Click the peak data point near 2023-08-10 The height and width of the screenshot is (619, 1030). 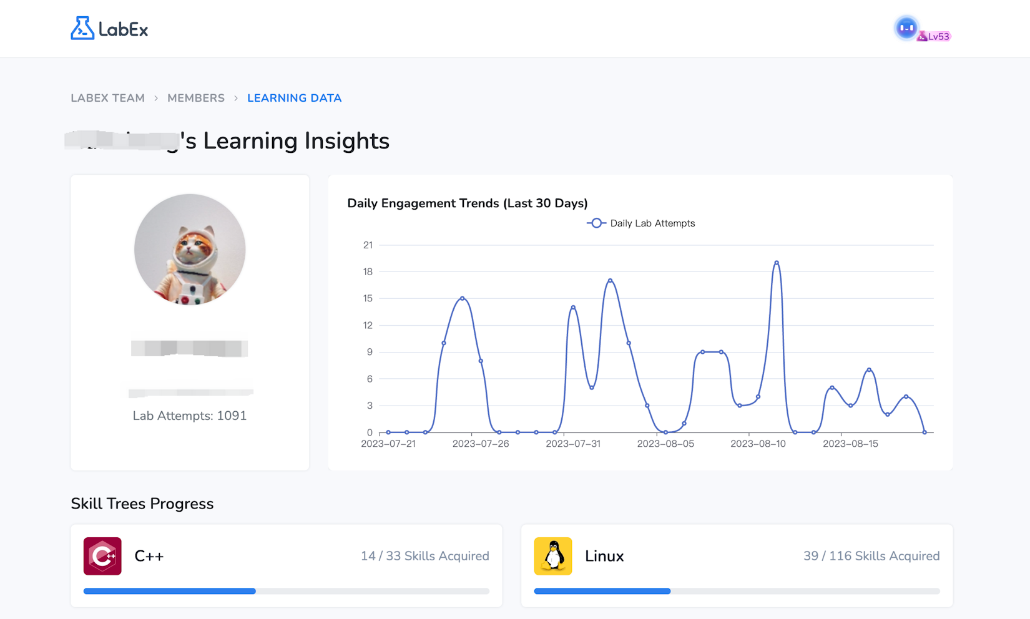tap(777, 263)
